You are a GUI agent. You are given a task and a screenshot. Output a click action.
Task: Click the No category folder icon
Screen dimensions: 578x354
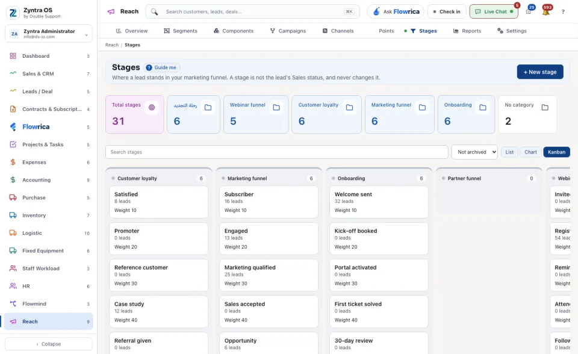tap(545, 107)
